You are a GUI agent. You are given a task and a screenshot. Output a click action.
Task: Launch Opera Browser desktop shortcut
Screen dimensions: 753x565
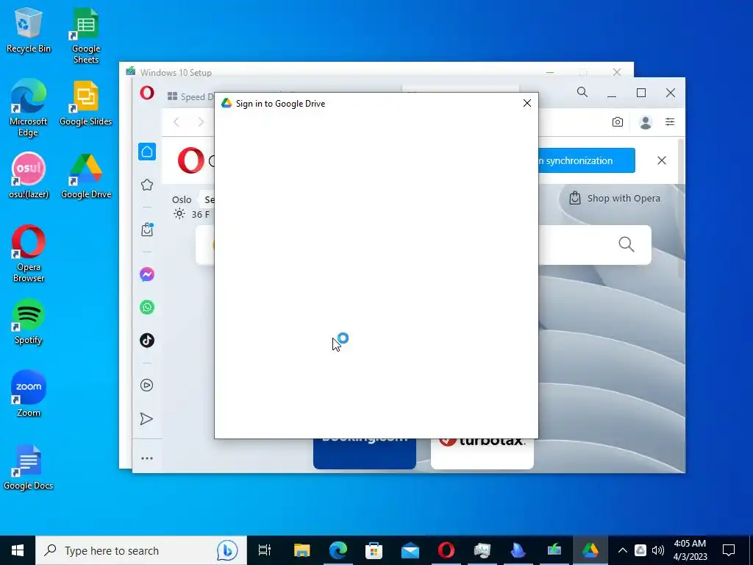click(x=29, y=254)
